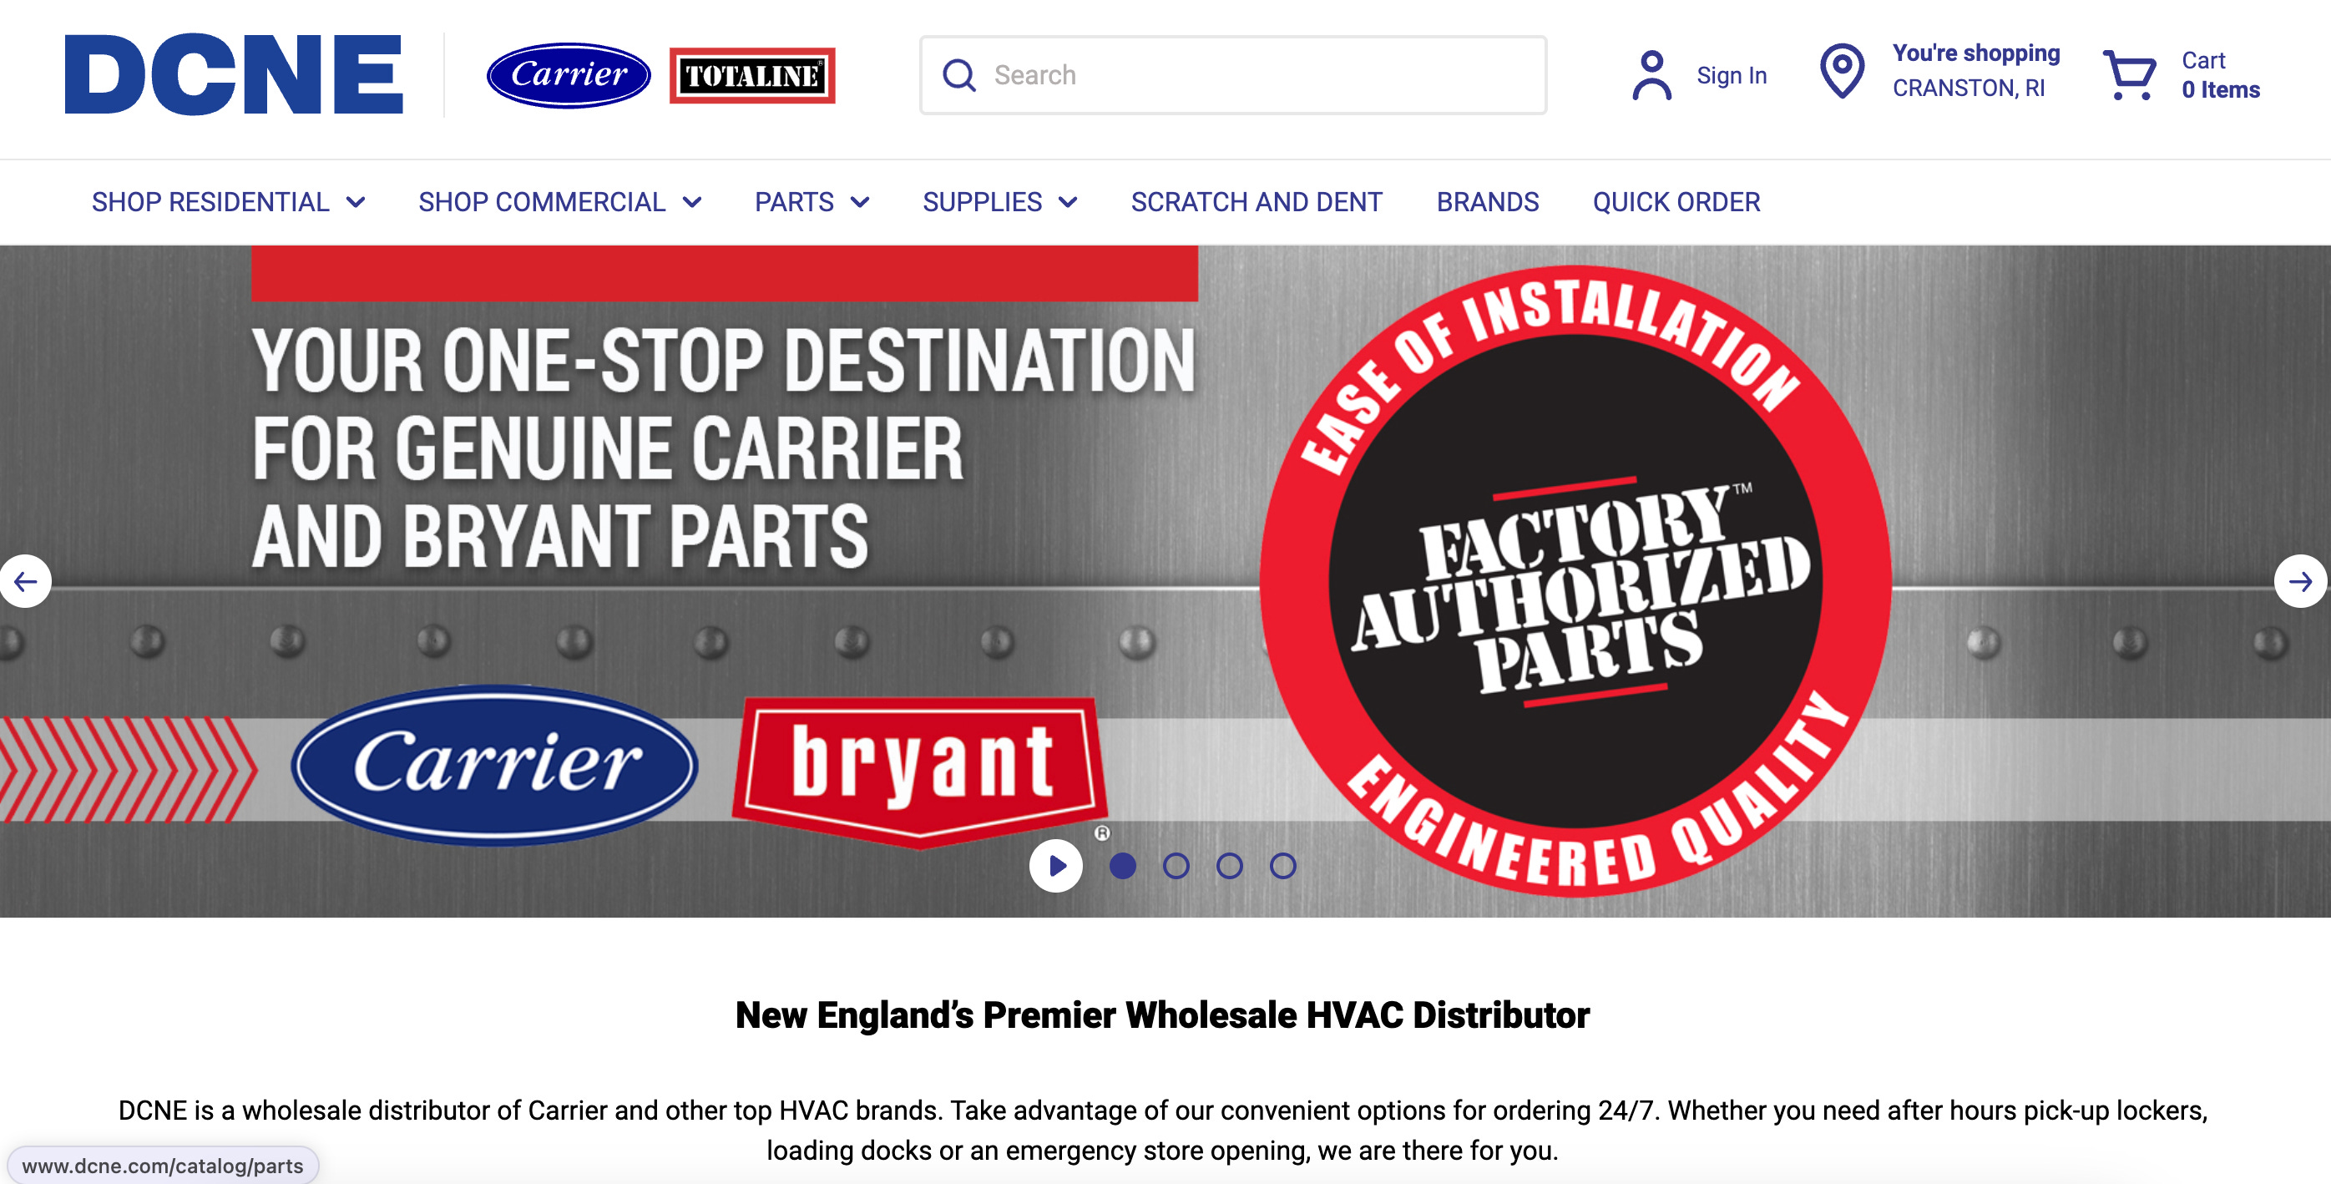This screenshot has width=2331, height=1184.
Task: Open the Scratch and Dent page
Action: click(x=1256, y=202)
